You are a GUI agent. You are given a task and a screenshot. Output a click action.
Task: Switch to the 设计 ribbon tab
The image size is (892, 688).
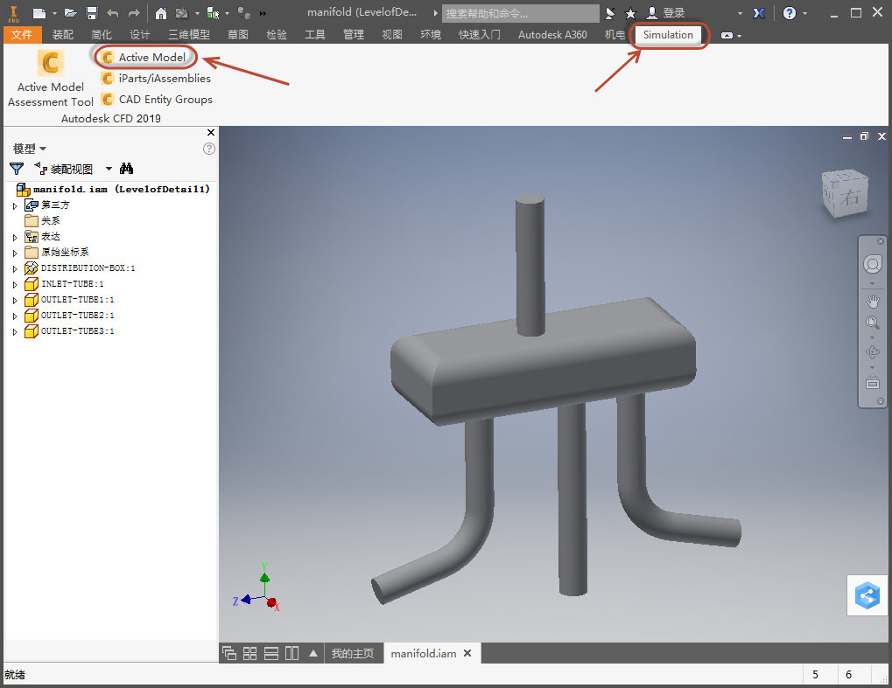coord(140,35)
